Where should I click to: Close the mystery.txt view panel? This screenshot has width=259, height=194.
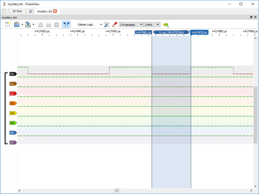click(256, 17)
